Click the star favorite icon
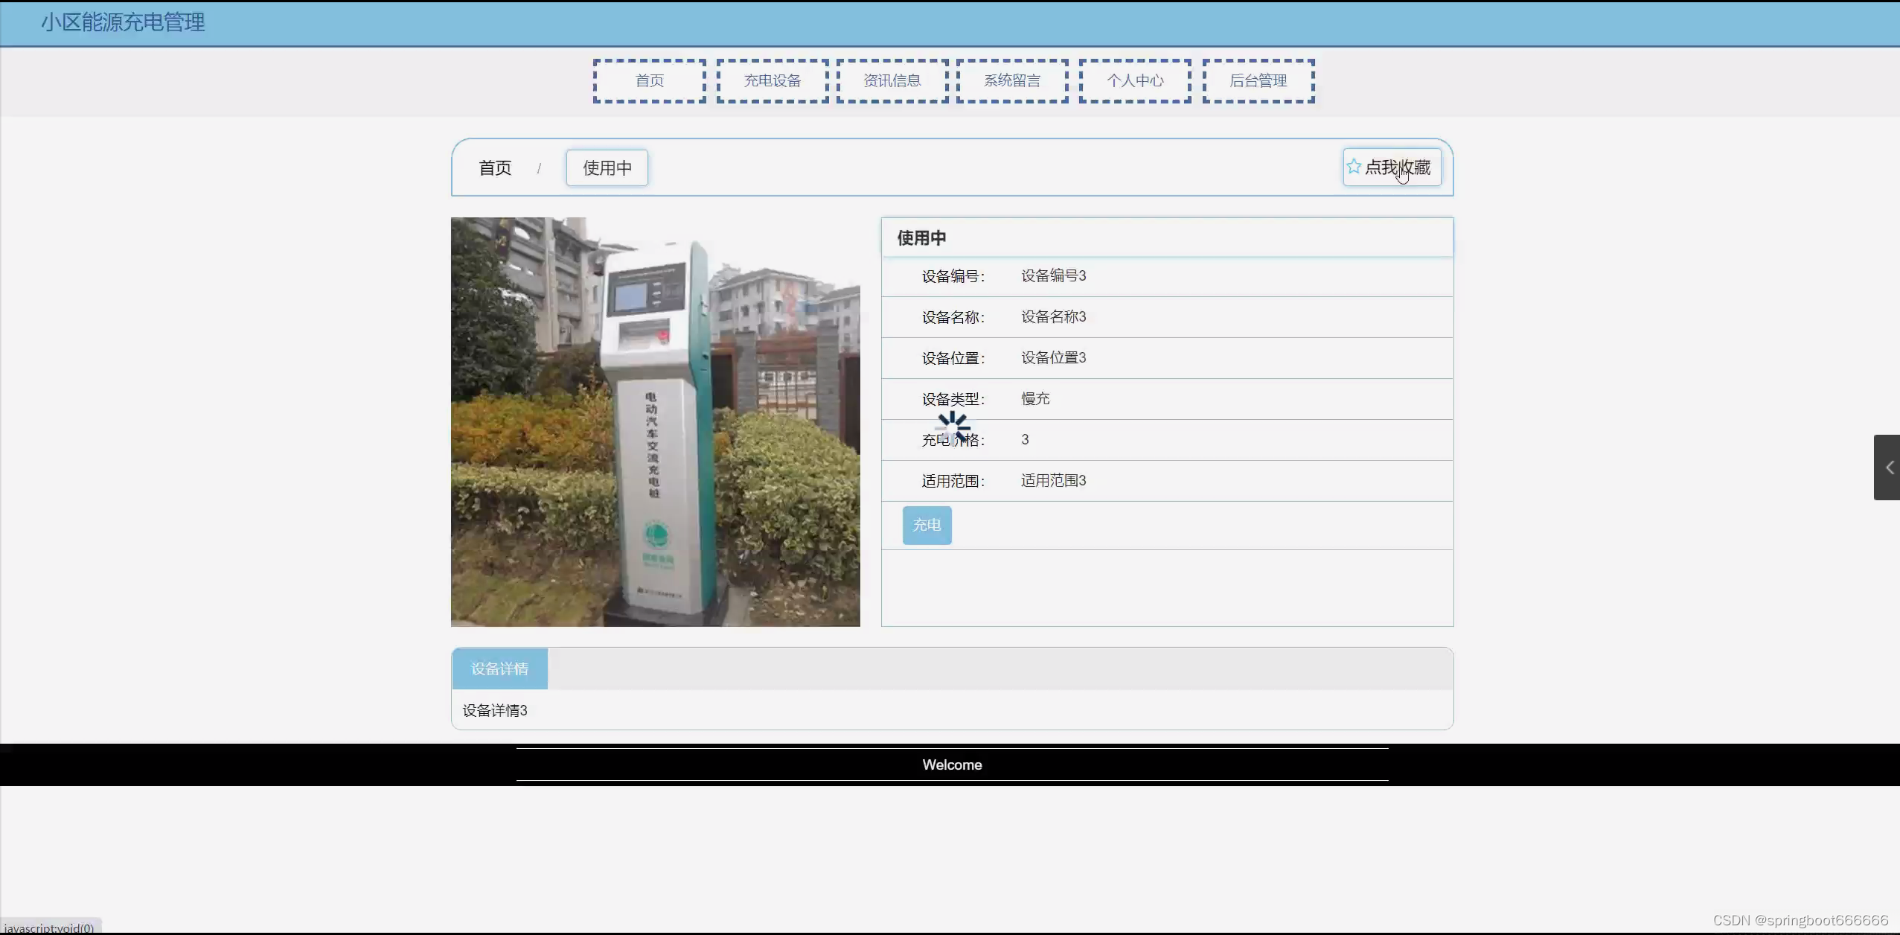The width and height of the screenshot is (1900, 935). pyautogui.click(x=1354, y=167)
